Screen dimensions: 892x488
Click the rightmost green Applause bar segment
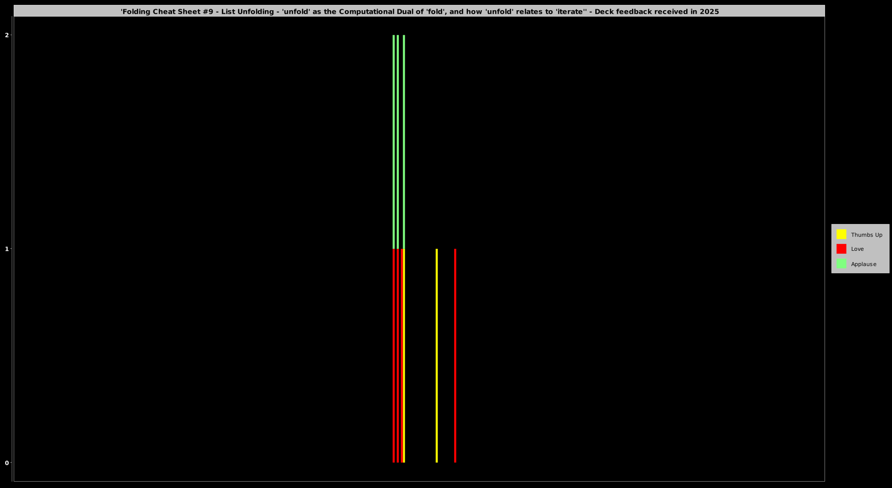coord(404,142)
